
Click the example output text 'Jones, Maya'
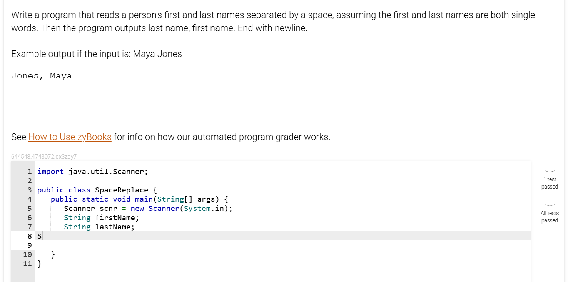point(42,76)
